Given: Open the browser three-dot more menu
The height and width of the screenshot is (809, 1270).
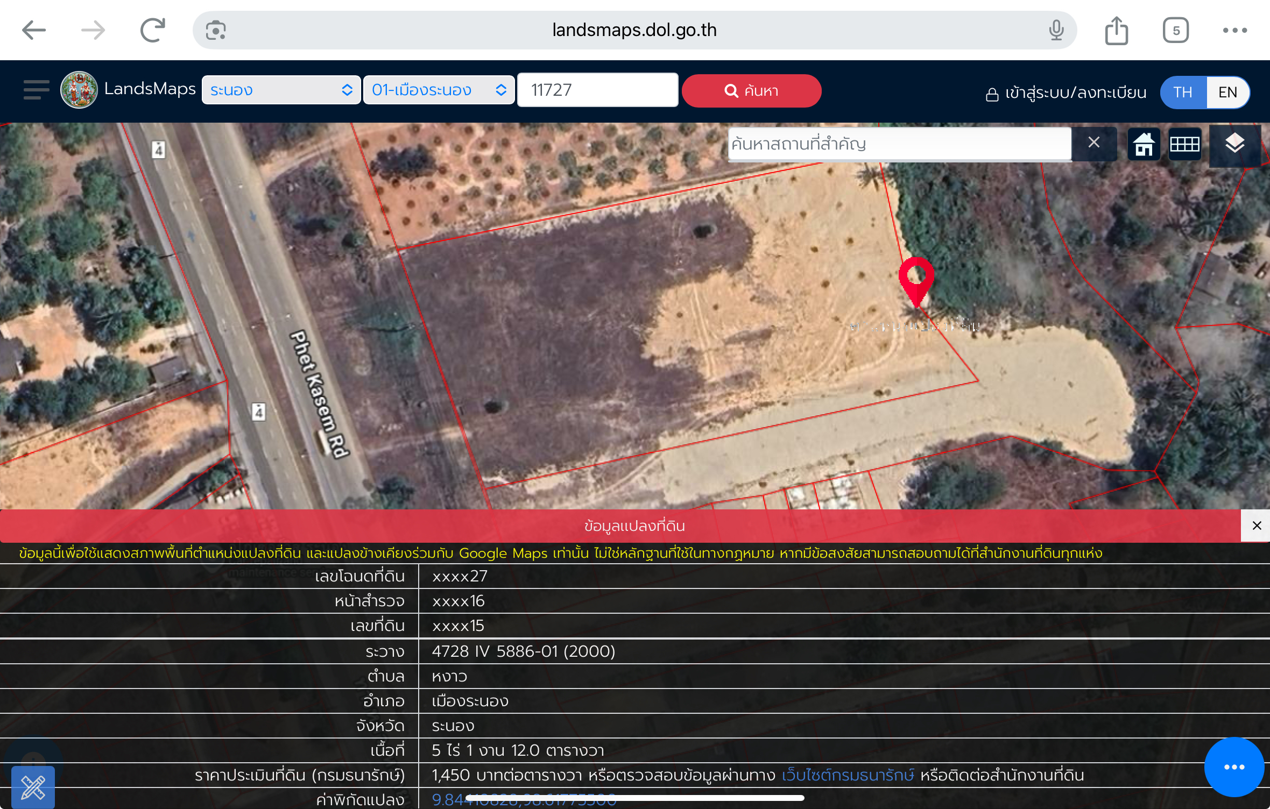Looking at the screenshot, I should click(x=1234, y=31).
